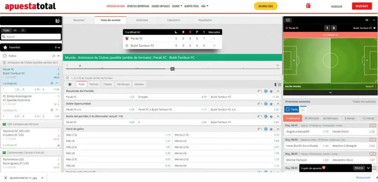Click the pitch view icon atop match tracker
The width and height of the screenshot is (378, 182).
pyautogui.click(x=288, y=20)
